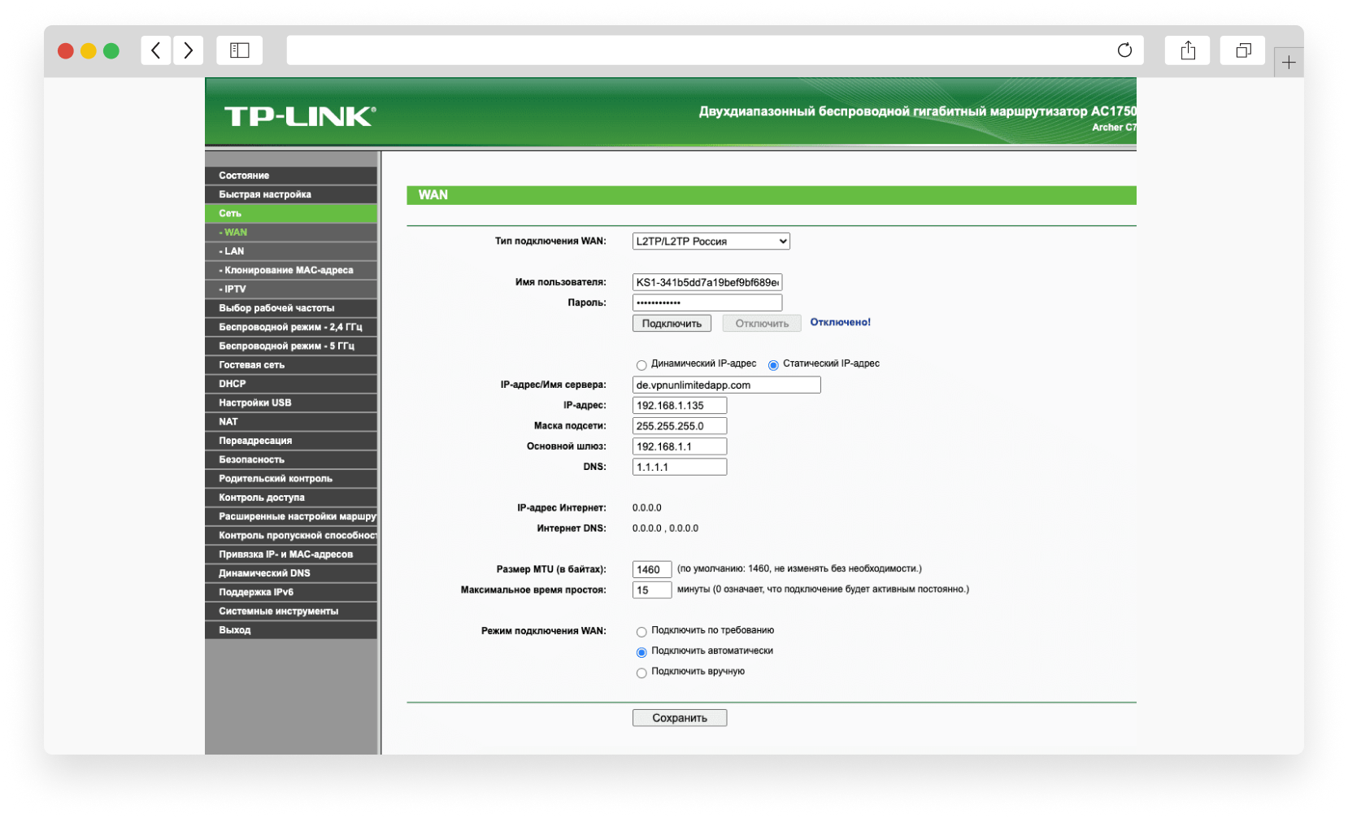Click the browser forward arrow icon
Screen dimensions: 1348x818
click(x=188, y=50)
